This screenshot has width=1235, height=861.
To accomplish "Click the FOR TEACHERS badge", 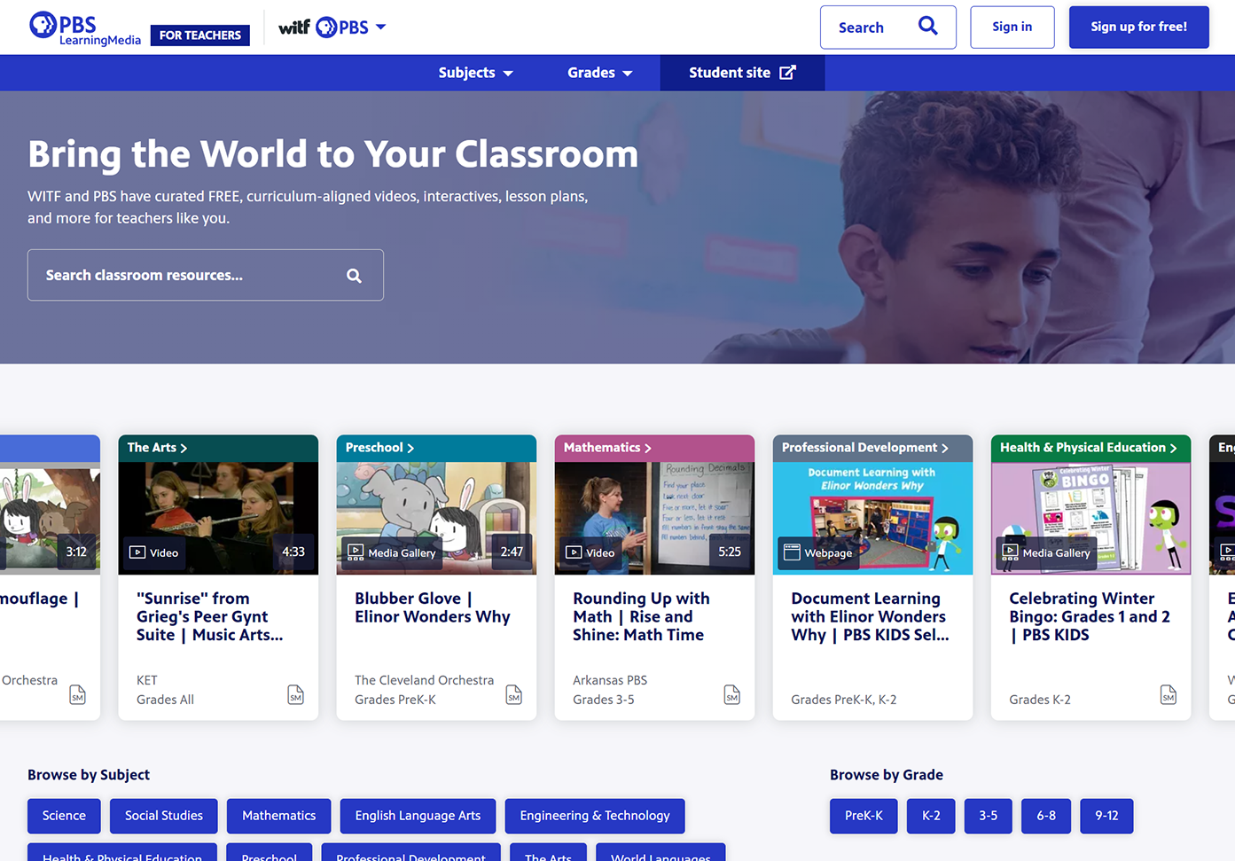I will [x=200, y=35].
